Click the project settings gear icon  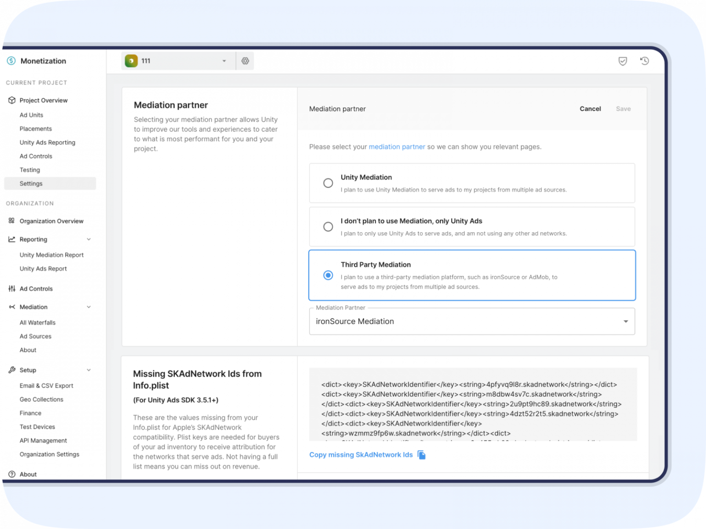click(x=245, y=61)
